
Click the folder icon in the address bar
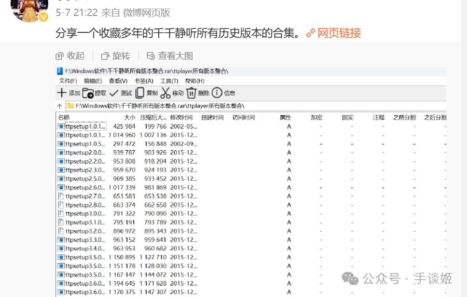click(x=70, y=106)
